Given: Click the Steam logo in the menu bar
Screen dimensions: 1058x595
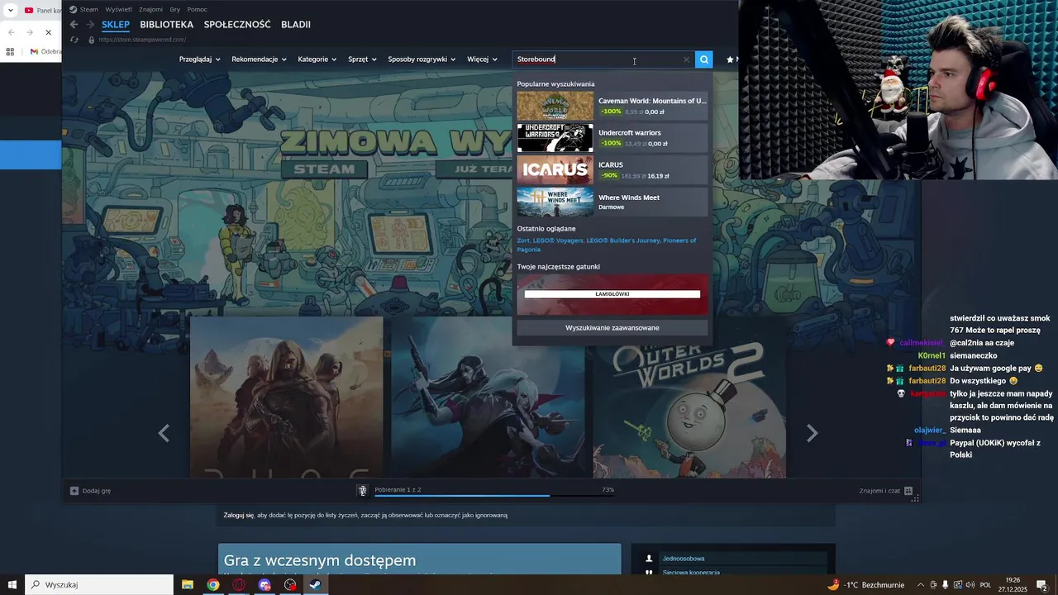Looking at the screenshot, I should pyautogui.click(x=74, y=9).
